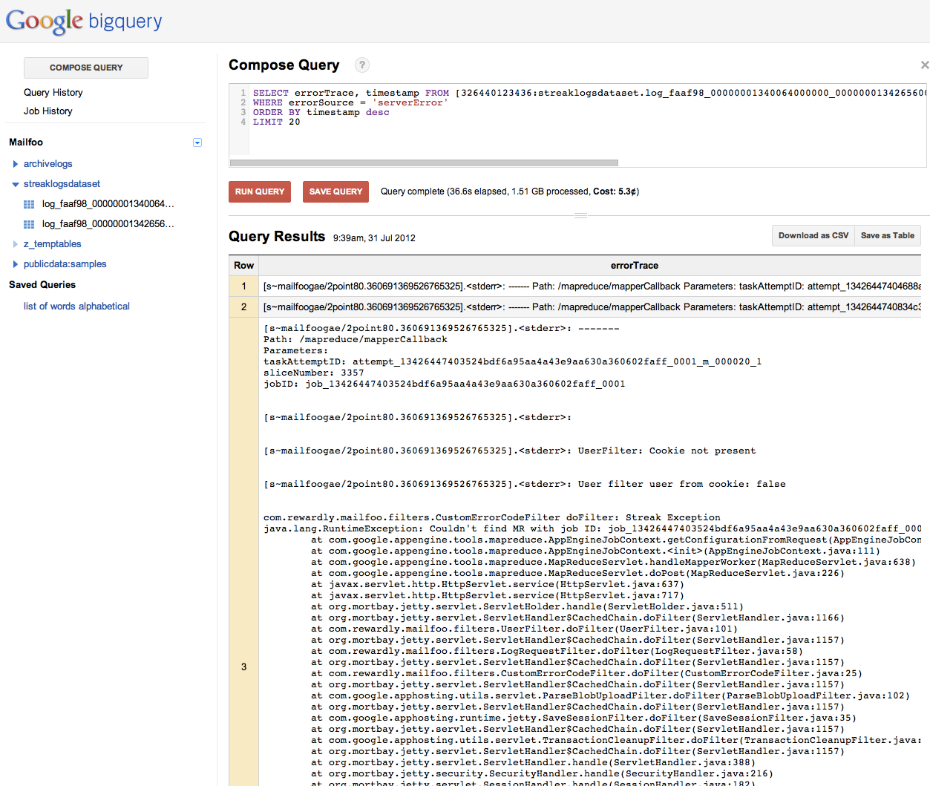Viewport: 930px width, 786px height.
Task: Click the log_faaf98_00000001342656 table icon
Action: [x=29, y=224]
